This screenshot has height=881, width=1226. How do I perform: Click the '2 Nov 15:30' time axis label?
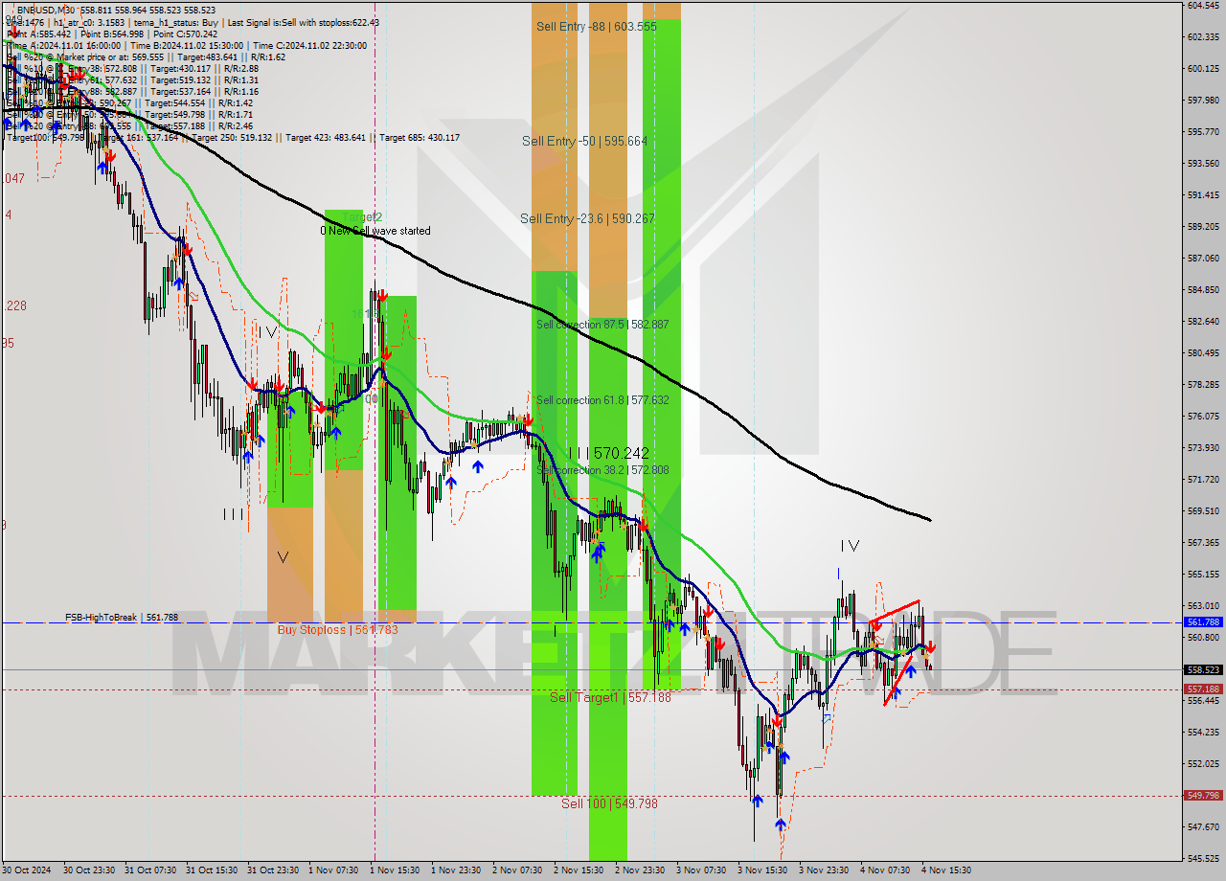click(579, 870)
